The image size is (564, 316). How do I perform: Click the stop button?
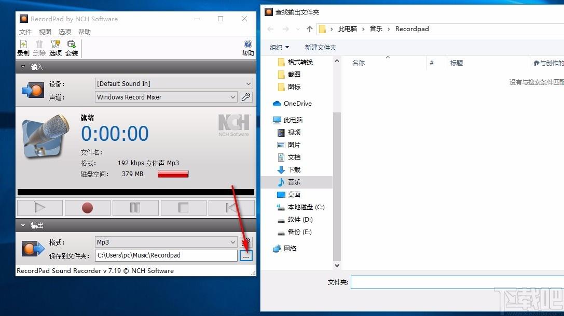click(184, 208)
